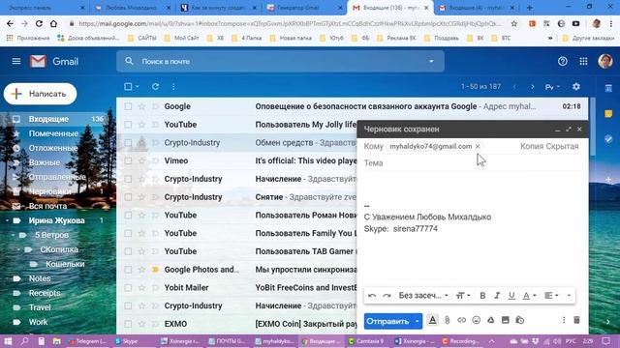
Task: Discard draft with the trash icon
Action: (576, 320)
